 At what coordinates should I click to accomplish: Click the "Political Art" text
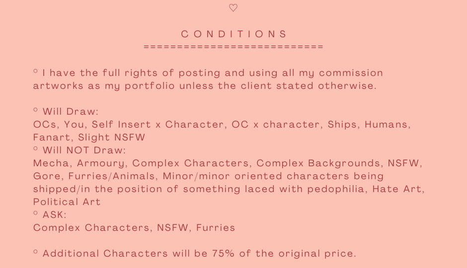click(x=67, y=202)
